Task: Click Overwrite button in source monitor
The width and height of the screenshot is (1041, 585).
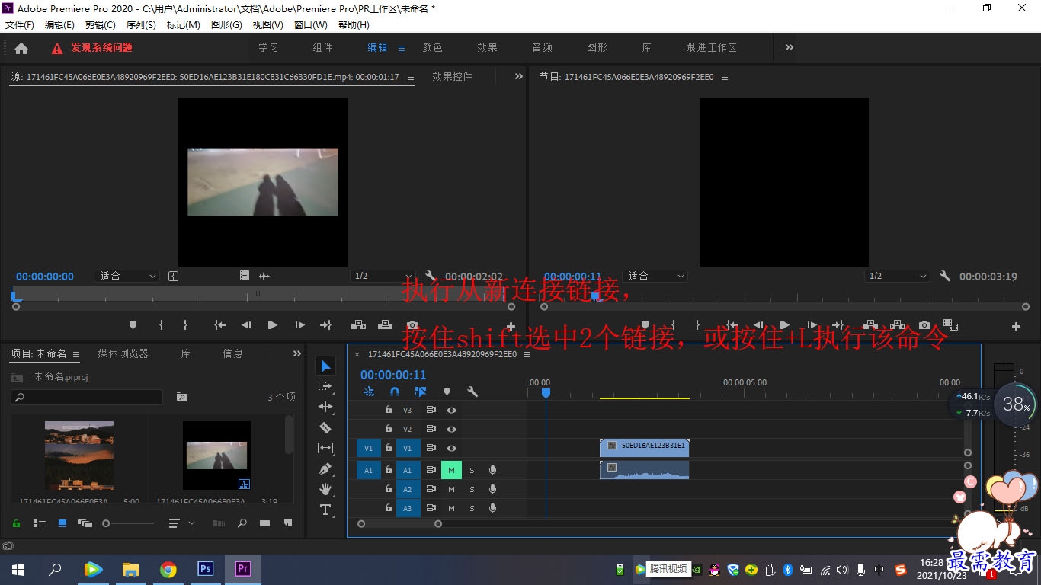Action: (385, 325)
